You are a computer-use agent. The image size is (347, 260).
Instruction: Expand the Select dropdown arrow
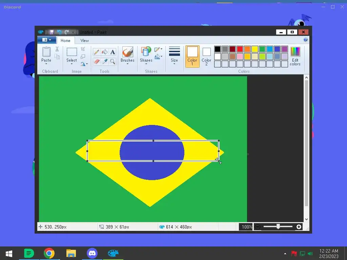tap(72, 64)
